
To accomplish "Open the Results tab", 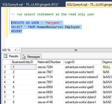I will (x=11, y=56).
